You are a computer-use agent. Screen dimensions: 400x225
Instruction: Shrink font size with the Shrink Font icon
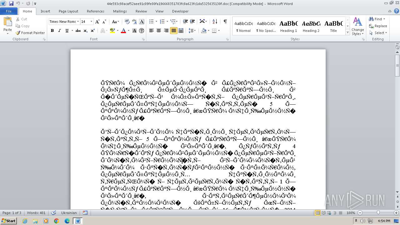pos(104,22)
